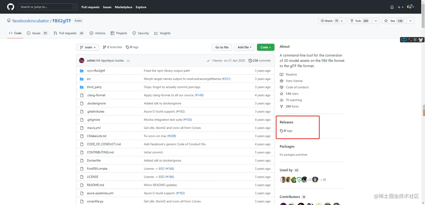The height and width of the screenshot is (205, 425).
Task: Click the green check status icon
Action: 208,61
